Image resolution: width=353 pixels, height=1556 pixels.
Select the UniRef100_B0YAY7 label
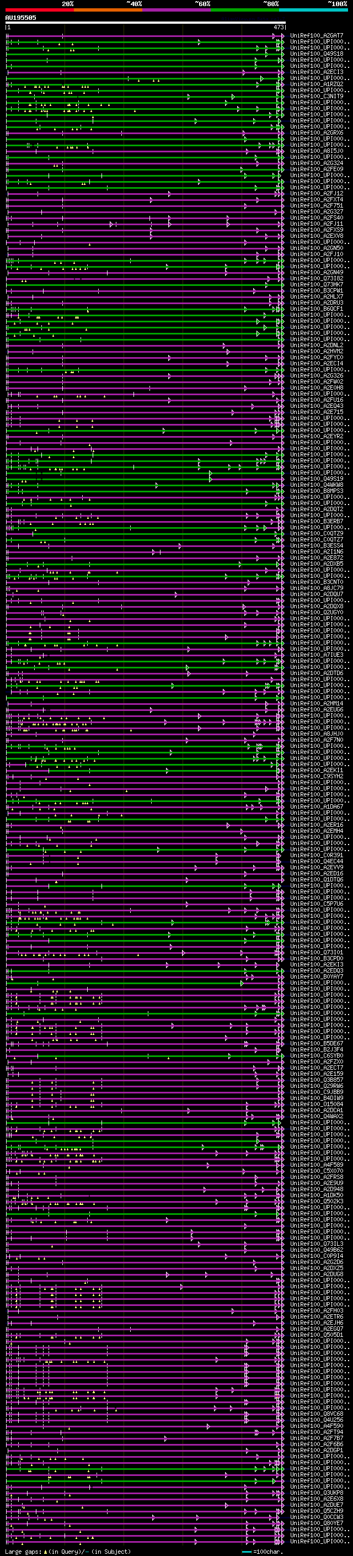coord(317,976)
